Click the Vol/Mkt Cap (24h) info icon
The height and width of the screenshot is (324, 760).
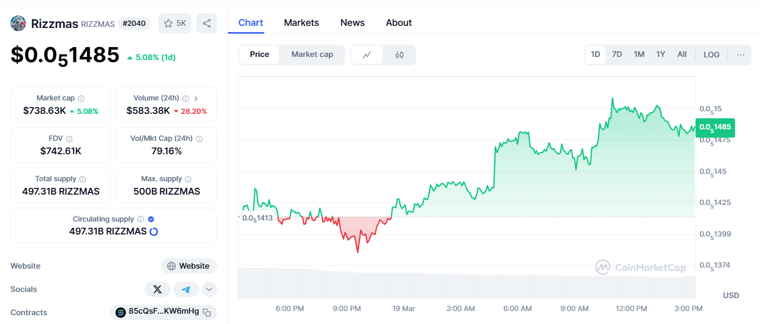point(199,139)
